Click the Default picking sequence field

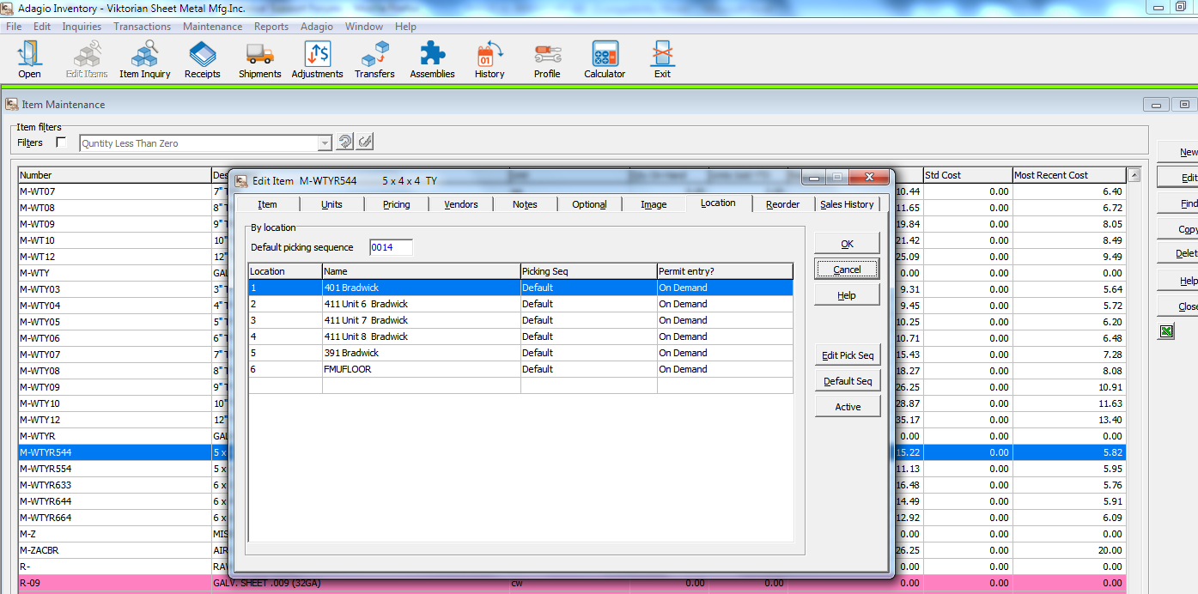tap(391, 247)
